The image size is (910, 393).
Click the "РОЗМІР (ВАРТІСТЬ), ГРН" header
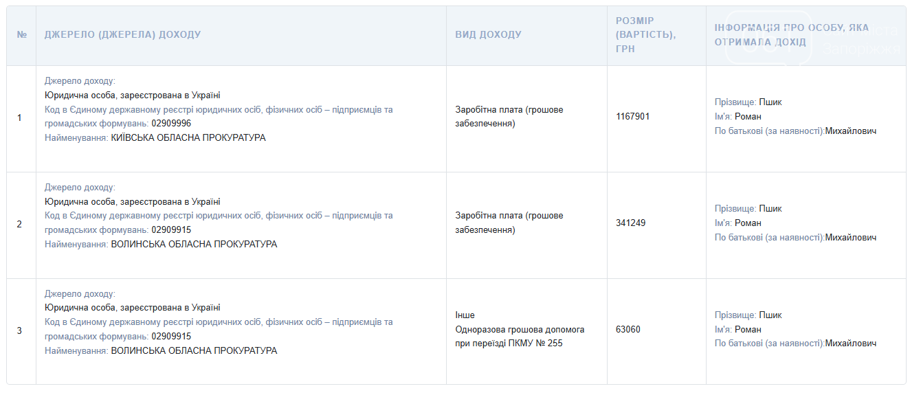point(645,35)
